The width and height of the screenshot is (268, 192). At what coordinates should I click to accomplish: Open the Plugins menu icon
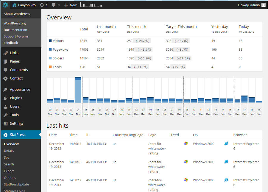coord(5,98)
